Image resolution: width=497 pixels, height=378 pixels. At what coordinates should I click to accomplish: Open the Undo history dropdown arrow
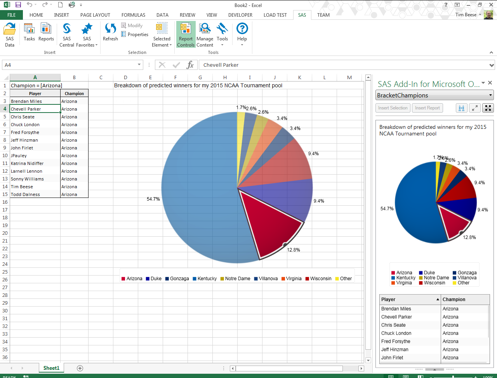pyautogui.click(x=35, y=5)
